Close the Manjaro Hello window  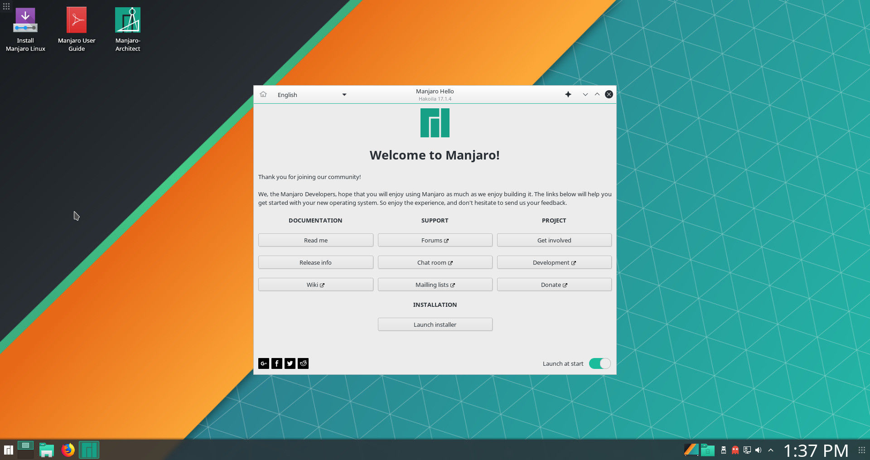coord(609,94)
